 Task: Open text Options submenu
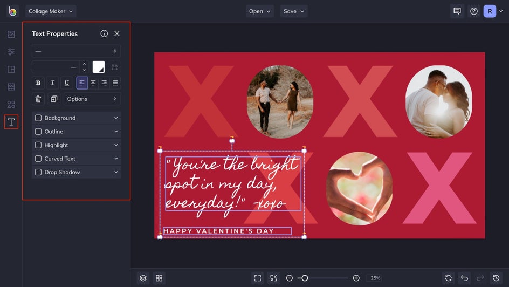[92, 99]
